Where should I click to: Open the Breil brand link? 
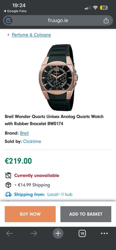coord(24,133)
